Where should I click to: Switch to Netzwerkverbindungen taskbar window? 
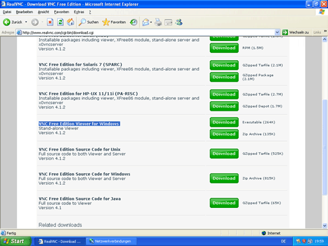[x=111, y=241]
